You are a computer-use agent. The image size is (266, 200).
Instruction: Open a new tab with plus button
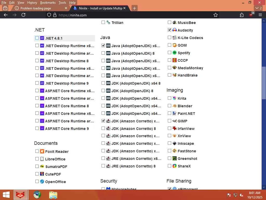pyautogui.click(x=134, y=8)
